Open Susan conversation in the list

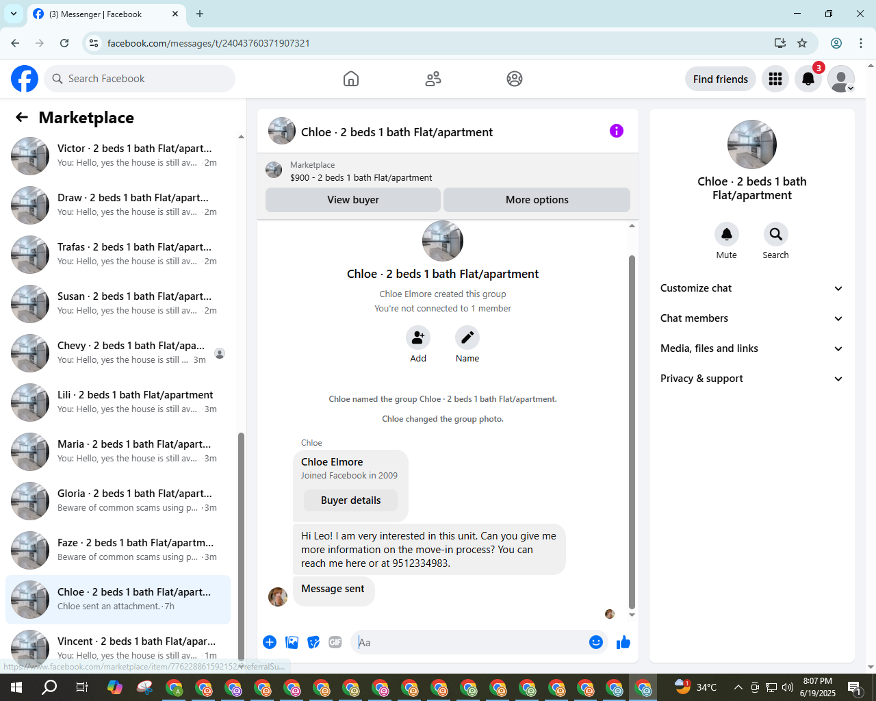click(x=118, y=303)
